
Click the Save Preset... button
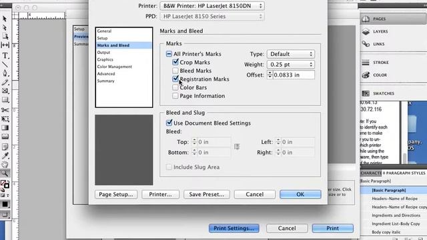coord(207,194)
